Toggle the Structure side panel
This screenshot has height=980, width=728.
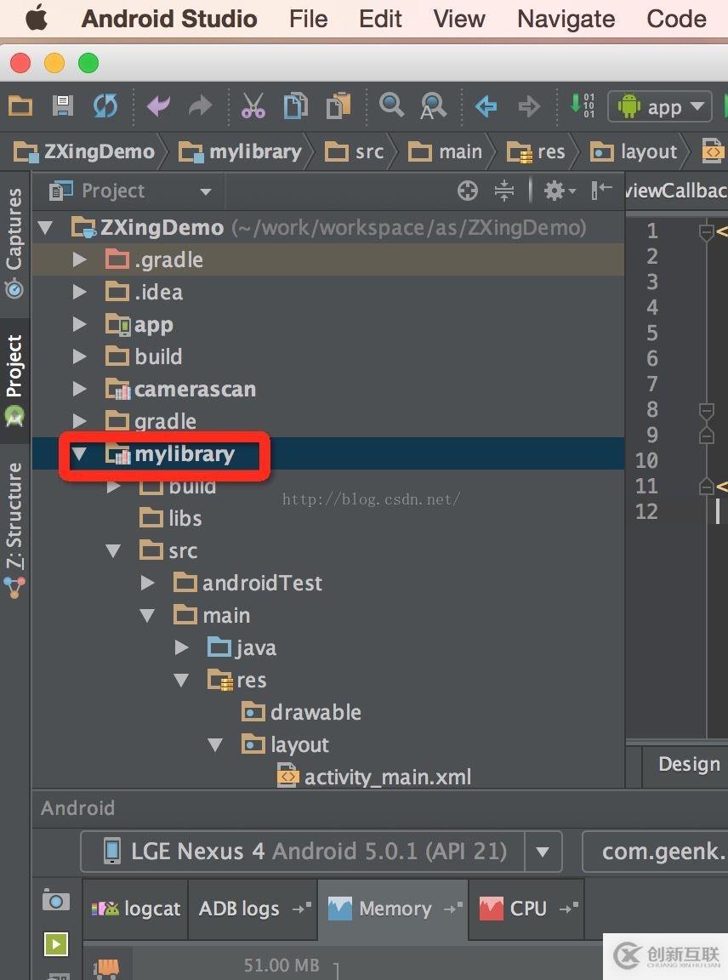(14, 530)
